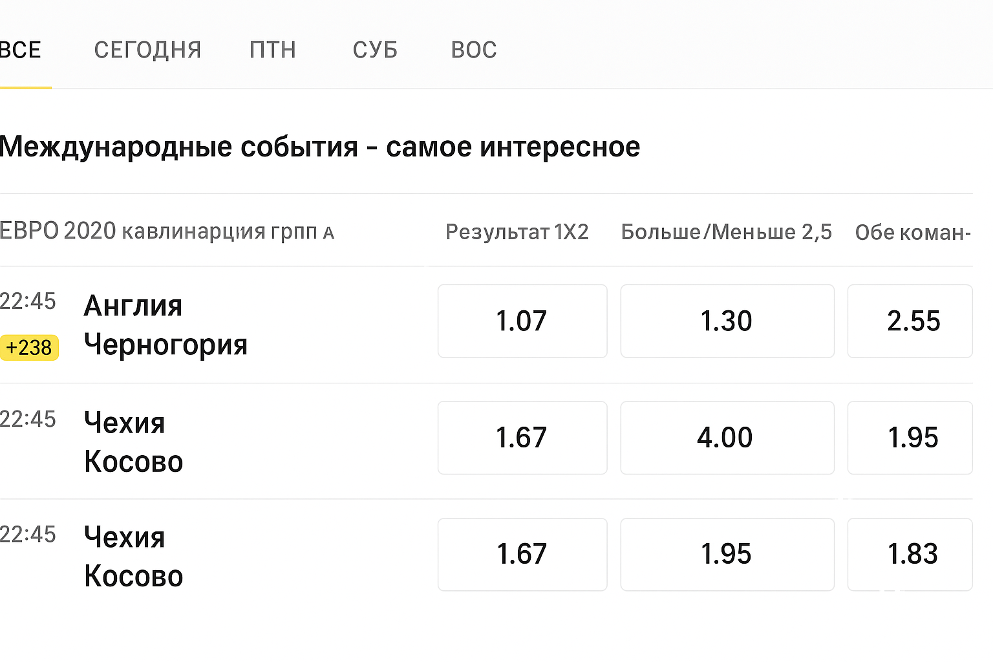Select the ПТН day tab
Viewport: 993px width, 662px height.
[x=273, y=50]
